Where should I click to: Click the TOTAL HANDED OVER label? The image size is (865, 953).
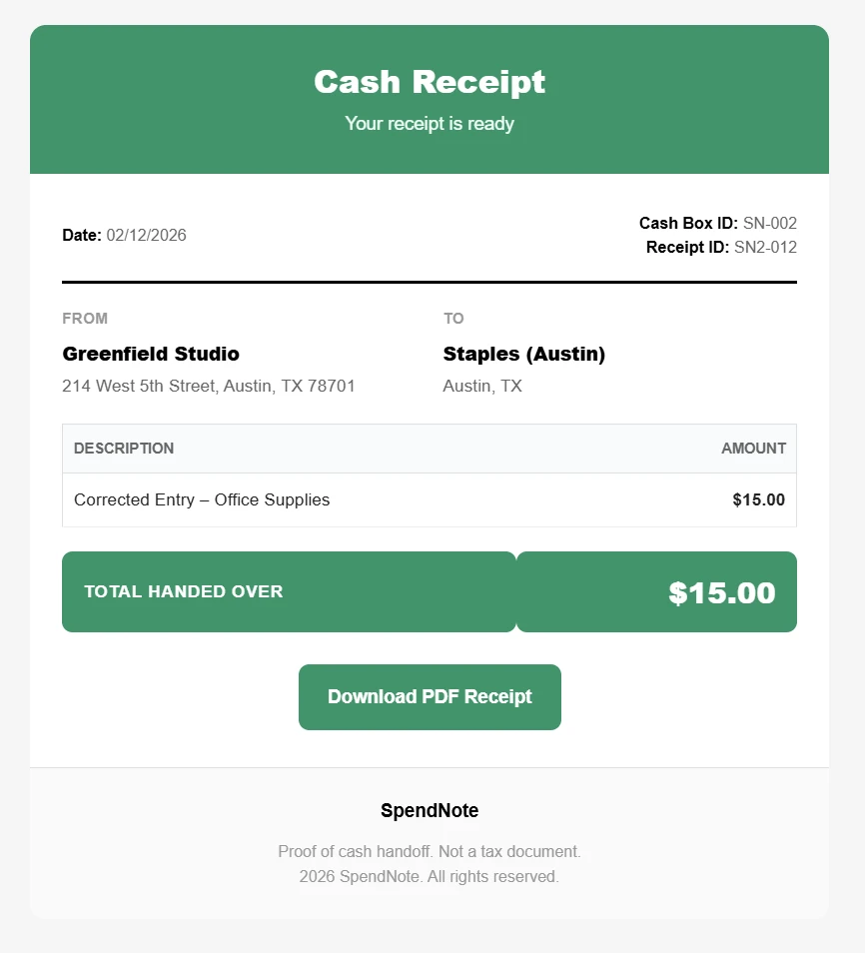(x=183, y=591)
